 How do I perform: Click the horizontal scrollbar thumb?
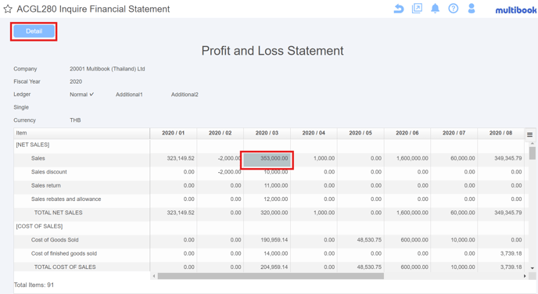271,276
